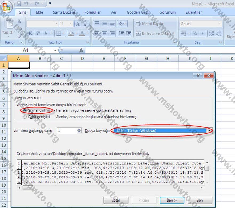Proceed with the İleri > button

point(172,200)
